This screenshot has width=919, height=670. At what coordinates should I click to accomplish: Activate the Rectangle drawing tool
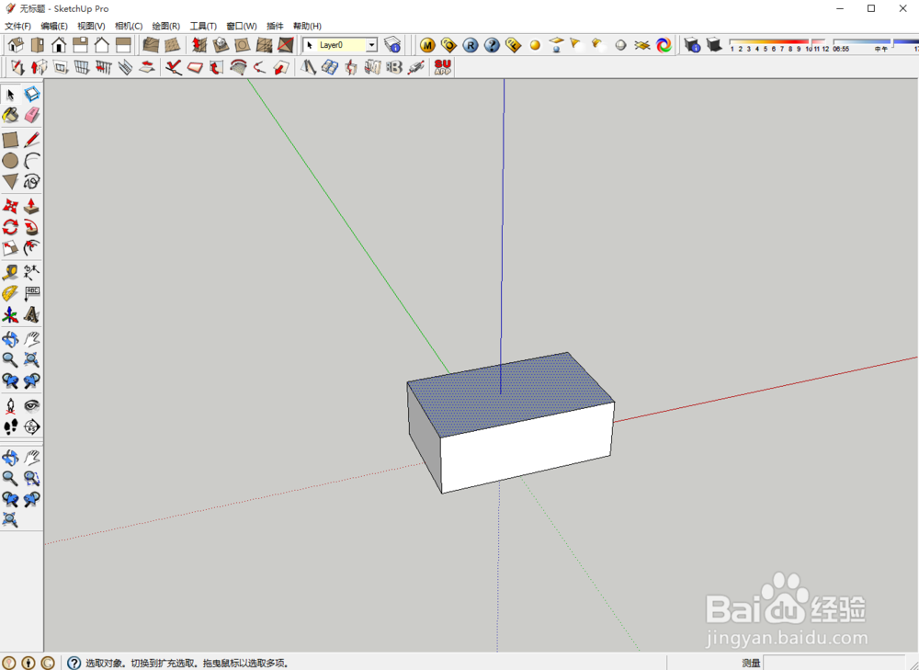(10, 140)
